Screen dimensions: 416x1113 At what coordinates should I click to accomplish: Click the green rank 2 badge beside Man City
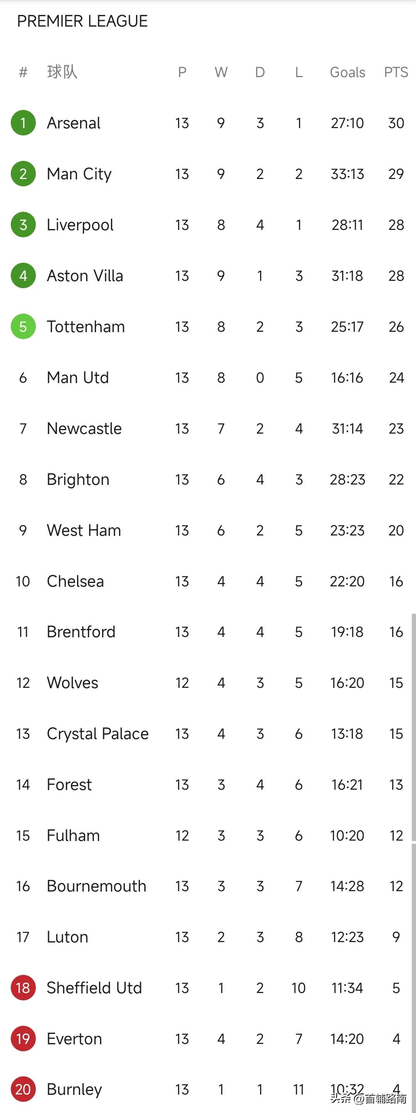pyautogui.click(x=23, y=174)
